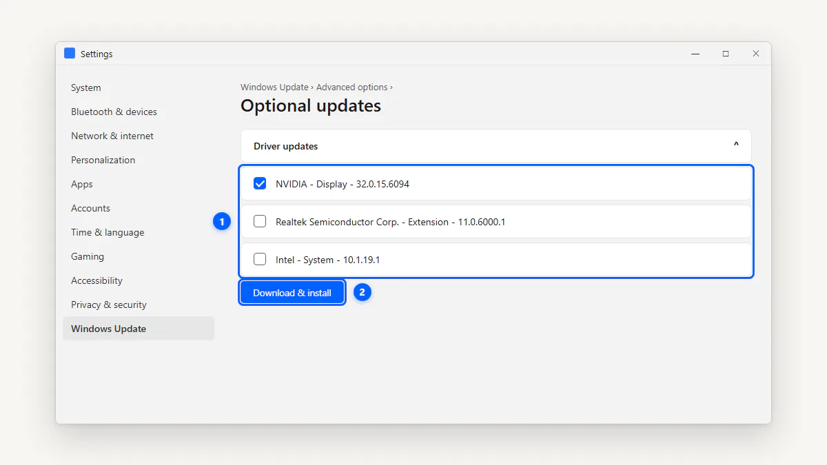Go to Network & internet settings
Image resolution: width=827 pixels, height=465 pixels.
pos(139,136)
